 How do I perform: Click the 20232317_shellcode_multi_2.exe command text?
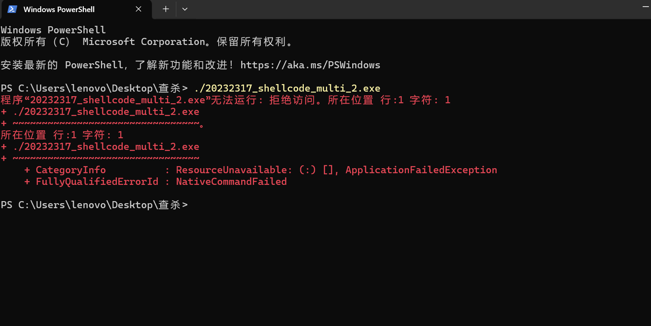(287, 88)
